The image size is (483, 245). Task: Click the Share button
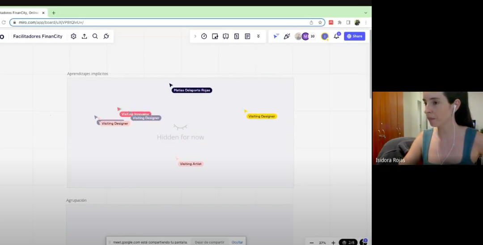(355, 36)
